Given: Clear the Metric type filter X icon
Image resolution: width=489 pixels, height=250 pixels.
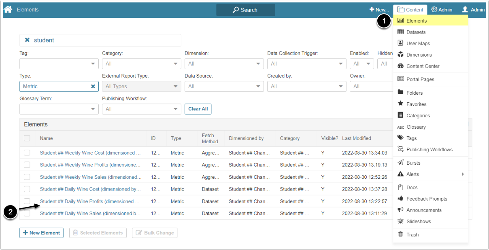Looking at the screenshot, I should (x=93, y=86).
